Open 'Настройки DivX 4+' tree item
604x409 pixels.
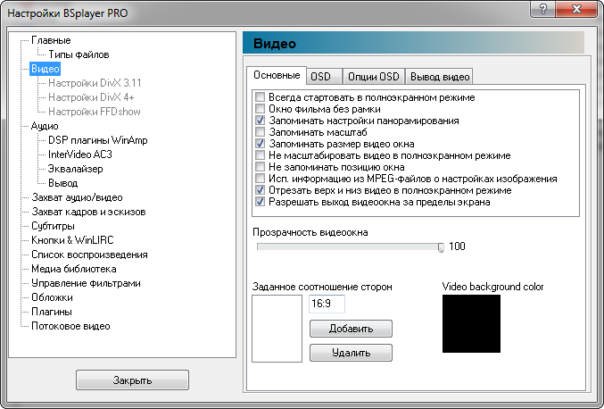tap(91, 97)
